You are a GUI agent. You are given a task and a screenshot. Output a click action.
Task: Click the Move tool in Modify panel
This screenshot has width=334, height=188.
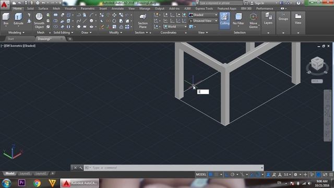[x=114, y=15]
